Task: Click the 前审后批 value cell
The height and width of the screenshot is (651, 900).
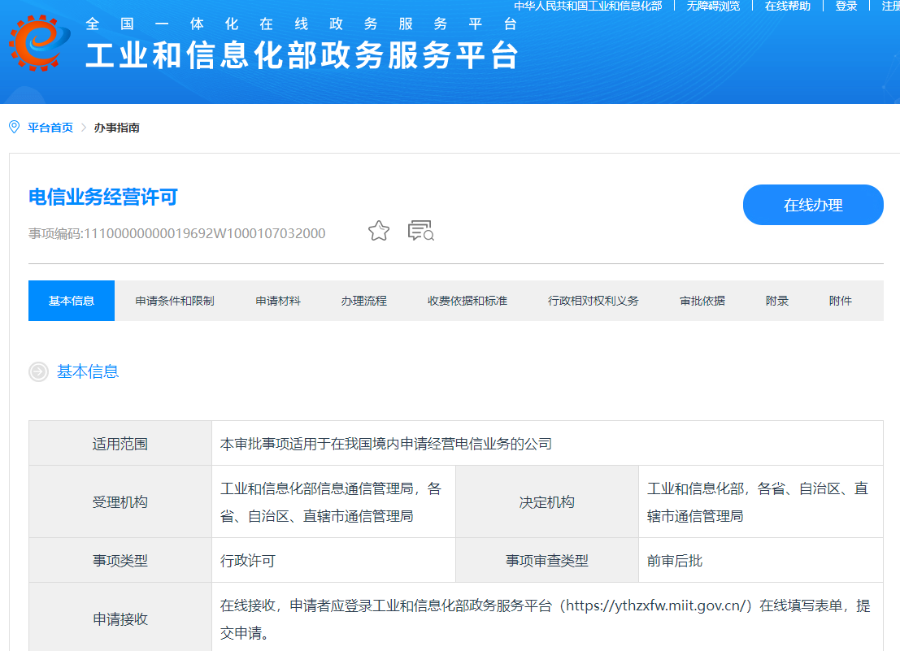Action: 760,560
